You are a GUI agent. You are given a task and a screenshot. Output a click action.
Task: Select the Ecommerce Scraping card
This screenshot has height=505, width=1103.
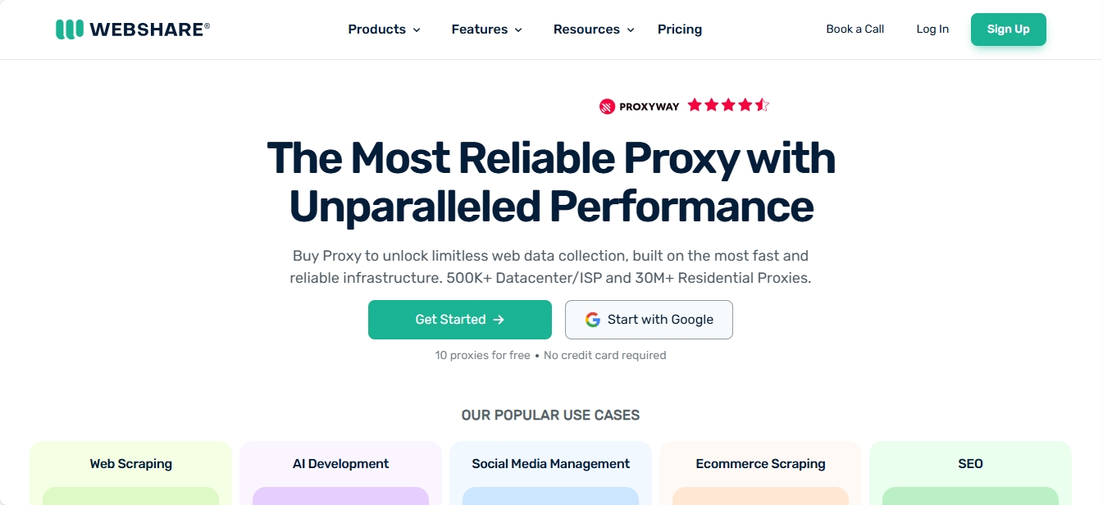761,473
